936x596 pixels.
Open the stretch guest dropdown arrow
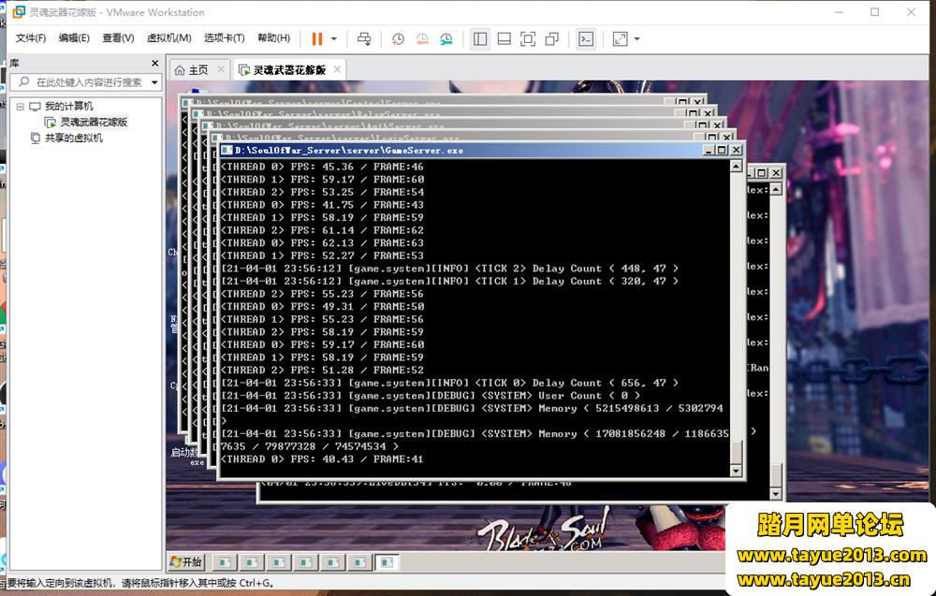[636, 38]
